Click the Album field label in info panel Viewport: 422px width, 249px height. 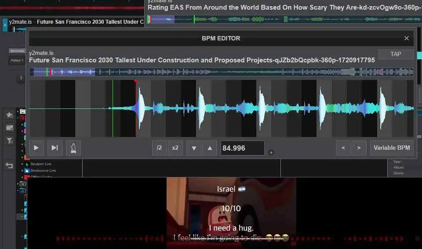click(x=399, y=167)
